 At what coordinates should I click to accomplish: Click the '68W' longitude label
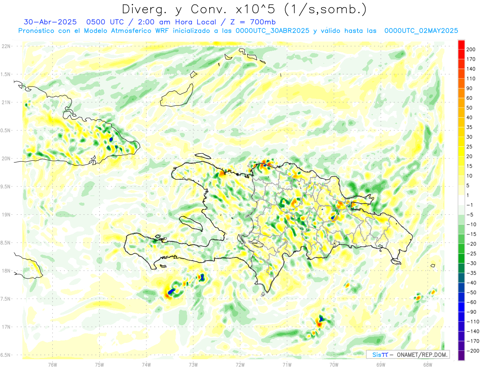pos(428,364)
